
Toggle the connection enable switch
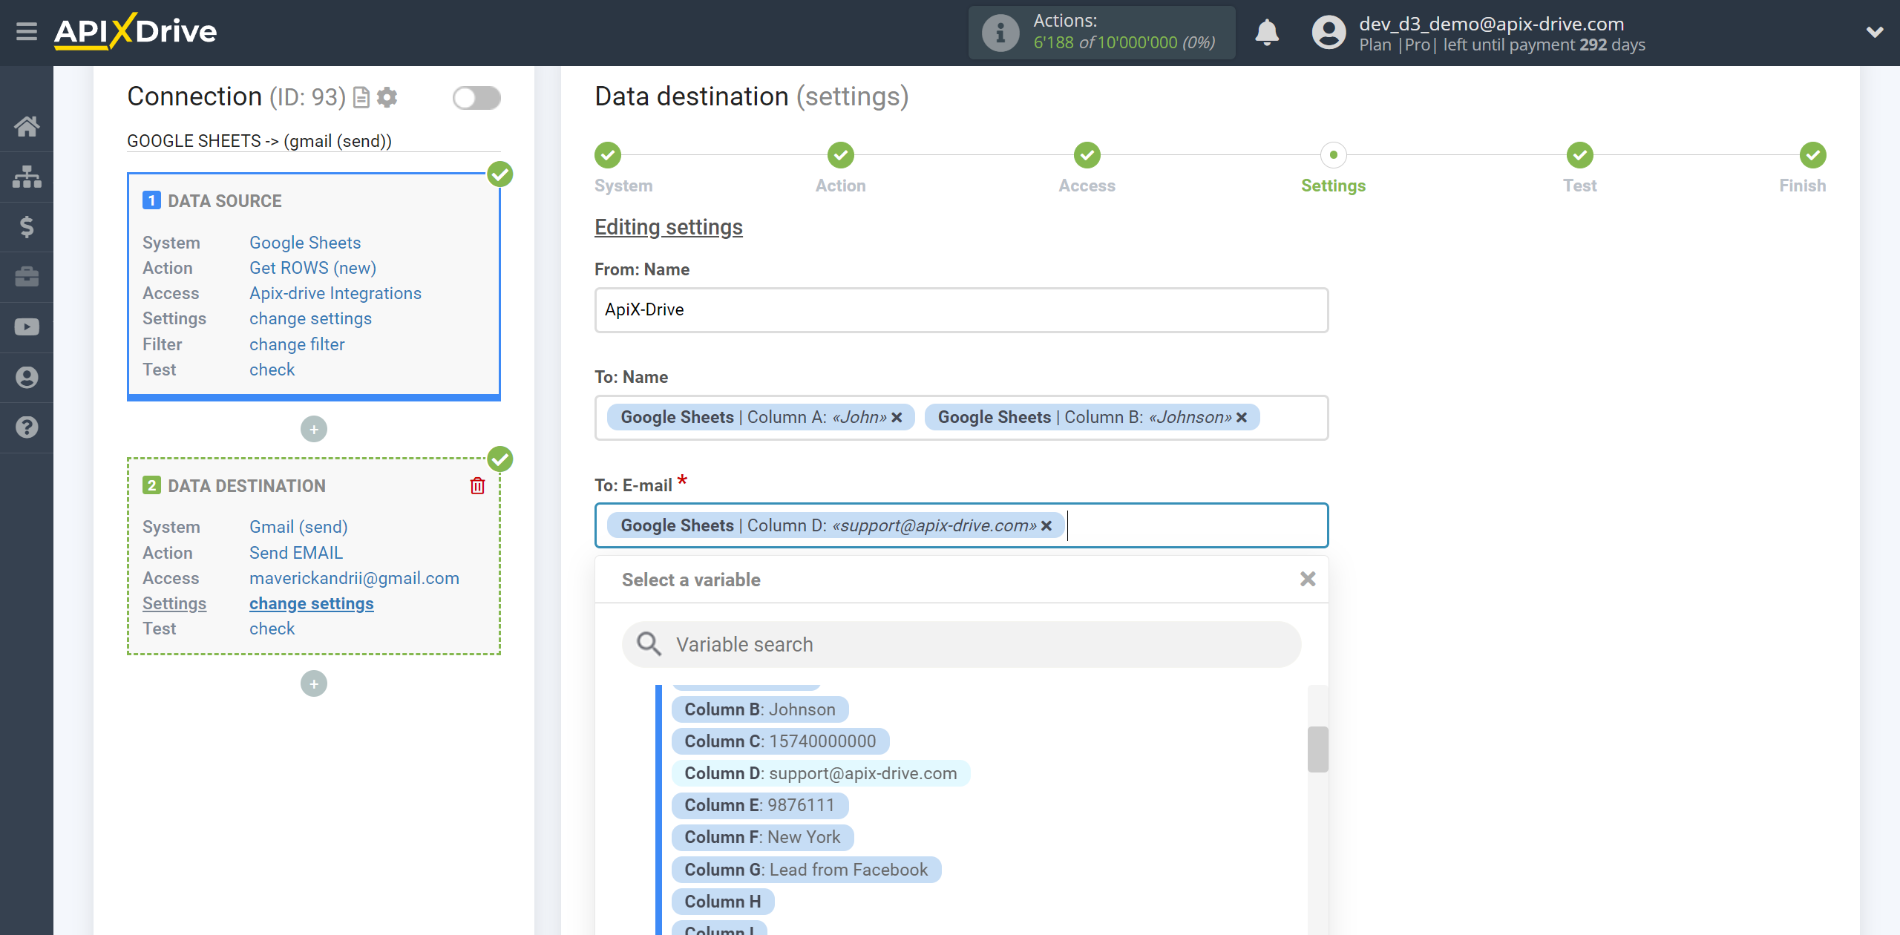click(476, 97)
